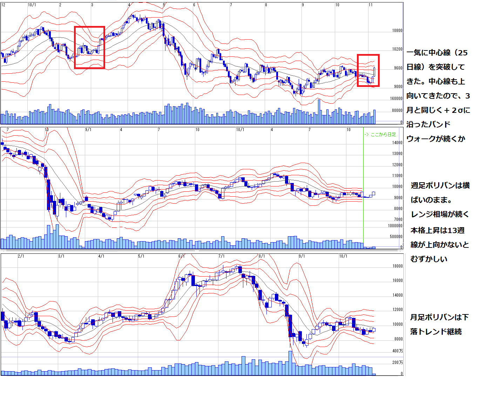
Task: Click the 1000000 volume label on the middle chart
Action: [x=395, y=226]
